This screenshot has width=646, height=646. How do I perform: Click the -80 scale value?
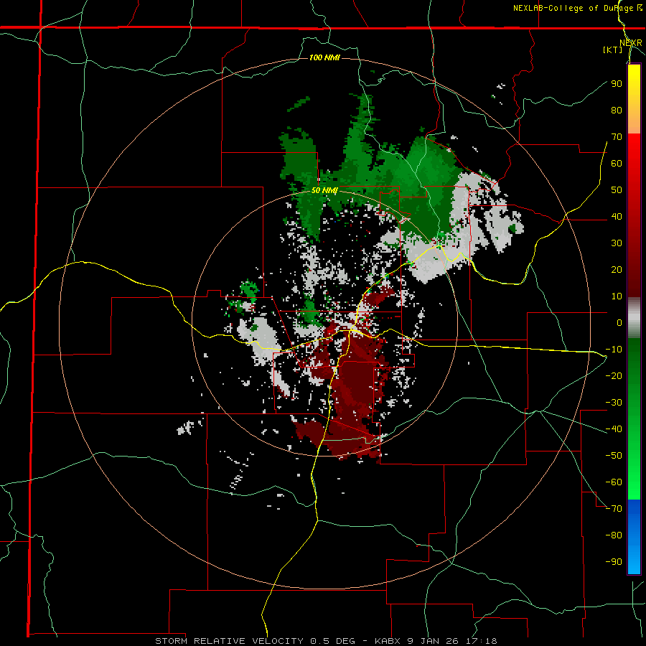[x=614, y=535]
